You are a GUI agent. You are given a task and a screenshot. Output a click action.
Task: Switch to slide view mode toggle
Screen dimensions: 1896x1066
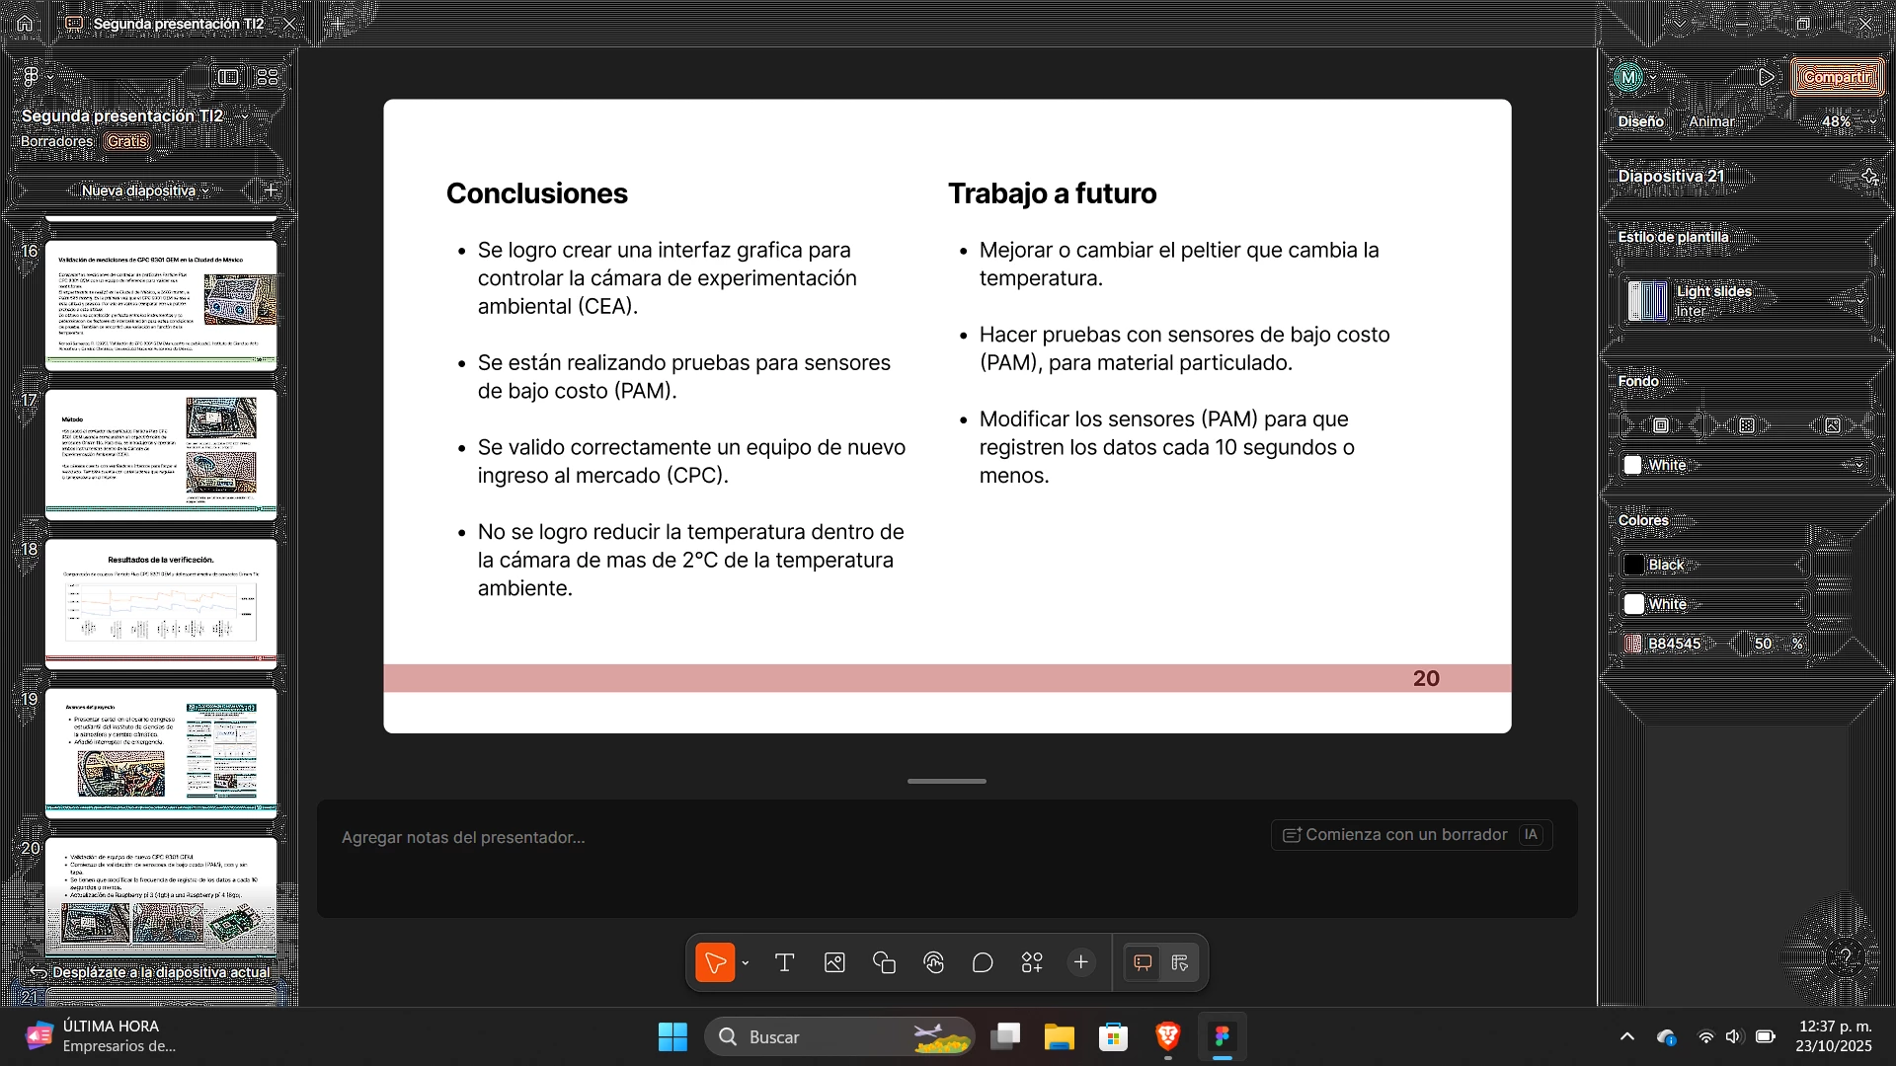[x=1143, y=962]
